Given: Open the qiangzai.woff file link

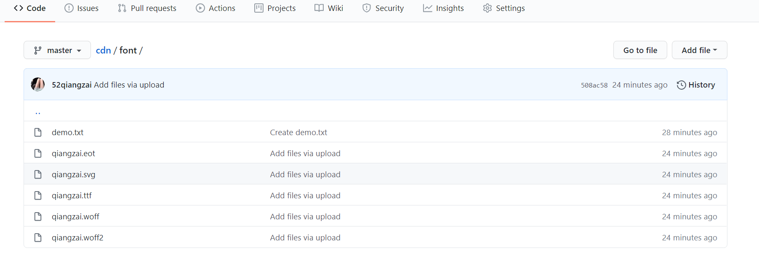Looking at the screenshot, I should click(75, 217).
